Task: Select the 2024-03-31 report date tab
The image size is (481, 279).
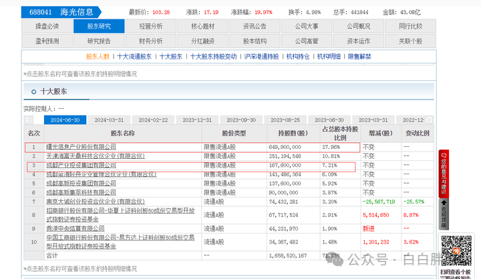Action: coord(109,120)
